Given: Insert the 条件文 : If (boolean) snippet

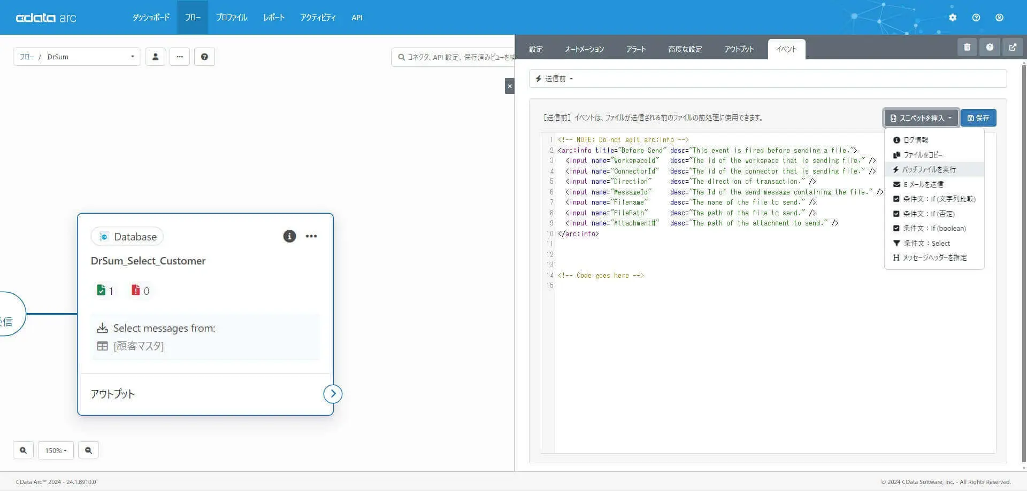Looking at the screenshot, I should pyautogui.click(x=934, y=228).
